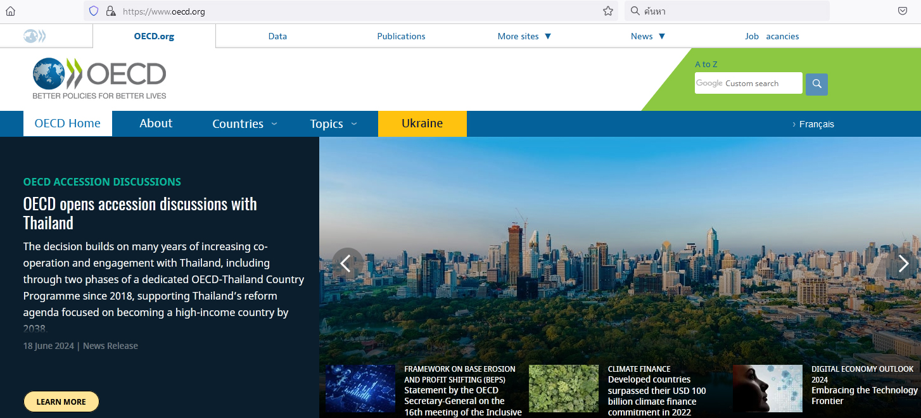The height and width of the screenshot is (418, 921).
Task: Open Embracing the Technology Frontier article
Action: point(865,396)
